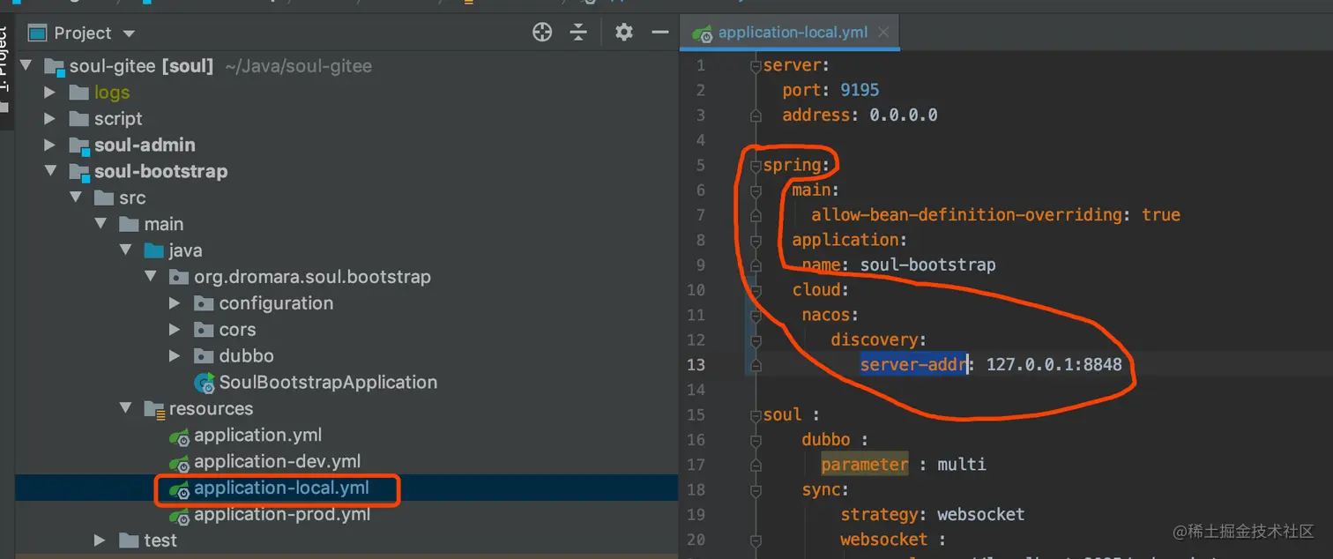The image size is (1333, 559).
Task: Select the resources folder
Action: click(211, 409)
